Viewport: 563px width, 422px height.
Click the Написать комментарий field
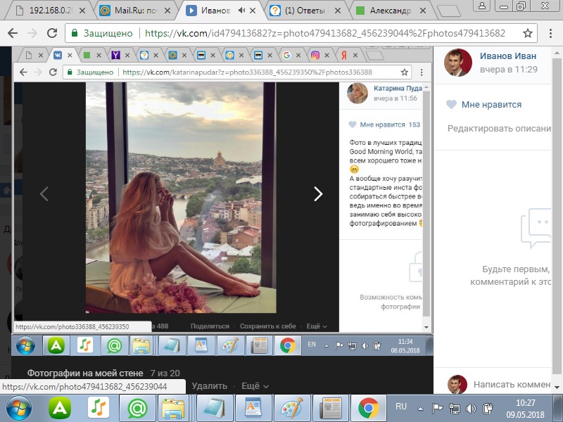512,385
